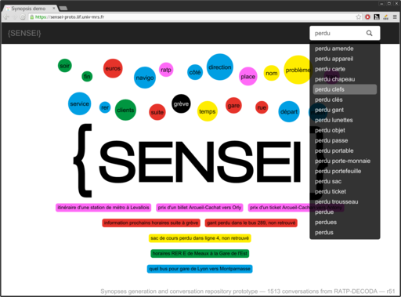Viewport: 401px width, 297px height.
Task: Click the blue direction bubble
Action: [x=220, y=67]
